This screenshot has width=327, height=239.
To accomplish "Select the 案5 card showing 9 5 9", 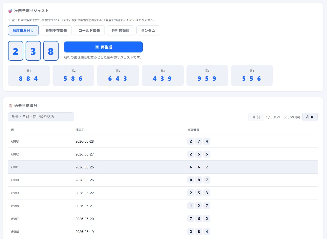I will tap(207, 76).
